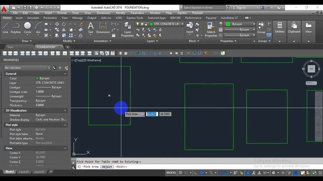This screenshot has height=181, width=323.
Task: Click the Table tool in Annotation panel
Action: tap(114, 36)
